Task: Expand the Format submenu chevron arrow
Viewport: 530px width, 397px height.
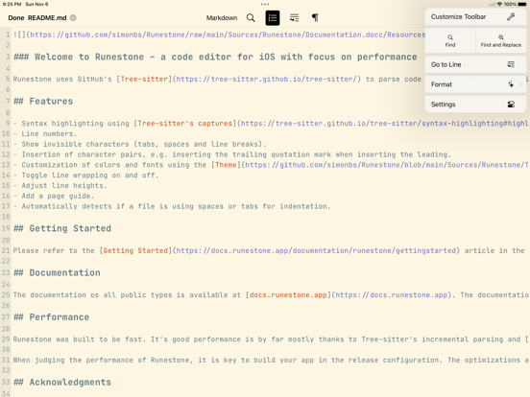Action: coord(520,84)
